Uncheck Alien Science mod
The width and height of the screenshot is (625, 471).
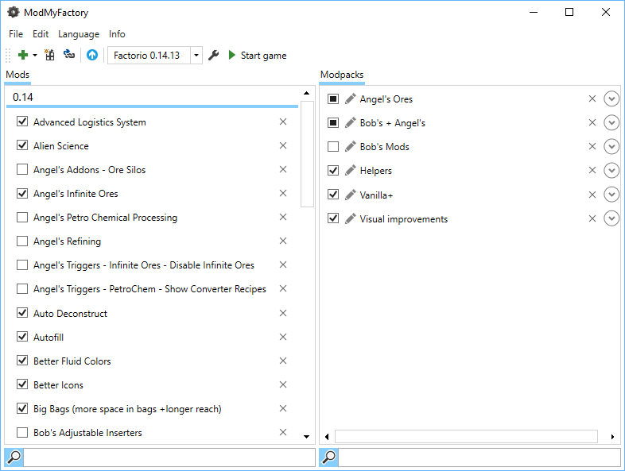(x=22, y=145)
